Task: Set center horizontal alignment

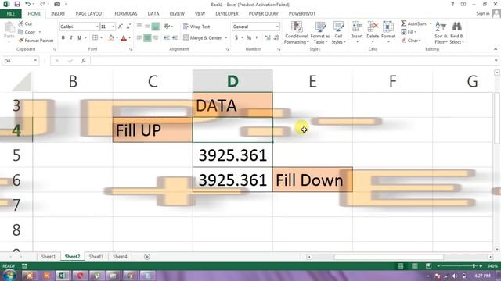Action: [147, 38]
